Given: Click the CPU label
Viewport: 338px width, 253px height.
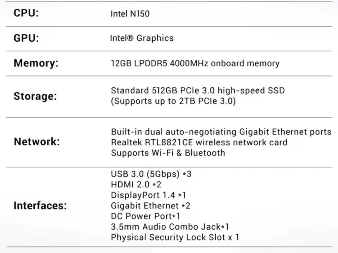Looking at the screenshot, I should [26, 13].
